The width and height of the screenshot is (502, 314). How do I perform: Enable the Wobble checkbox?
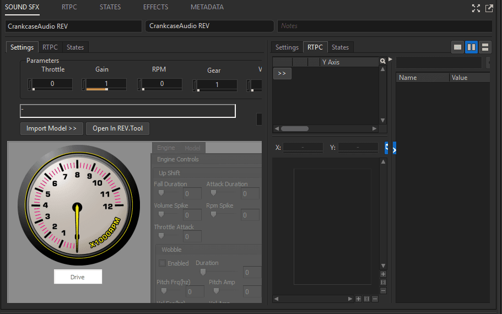[162, 263]
